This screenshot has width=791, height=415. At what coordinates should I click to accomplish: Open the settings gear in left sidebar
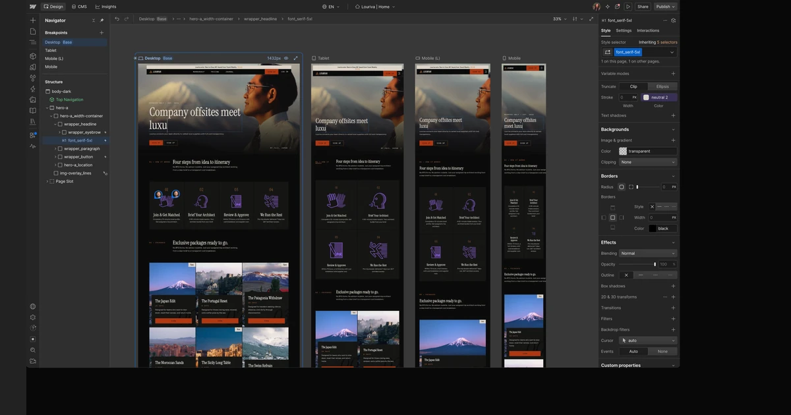point(33,317)
